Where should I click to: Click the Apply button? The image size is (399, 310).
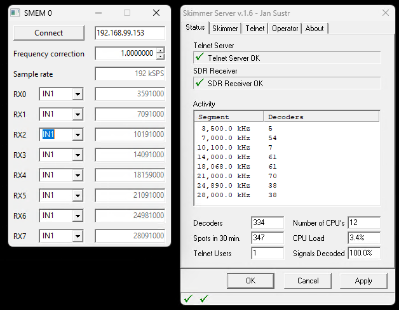point(363,280)
